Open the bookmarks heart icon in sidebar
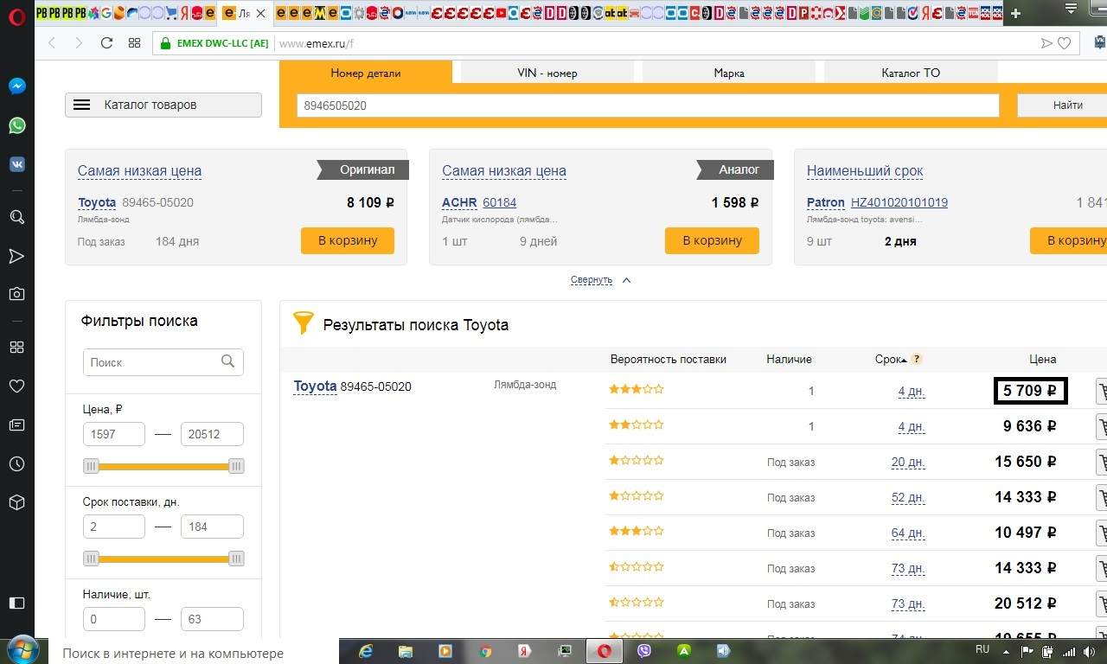Screen dimensions: 1107x664 point(16,386)
